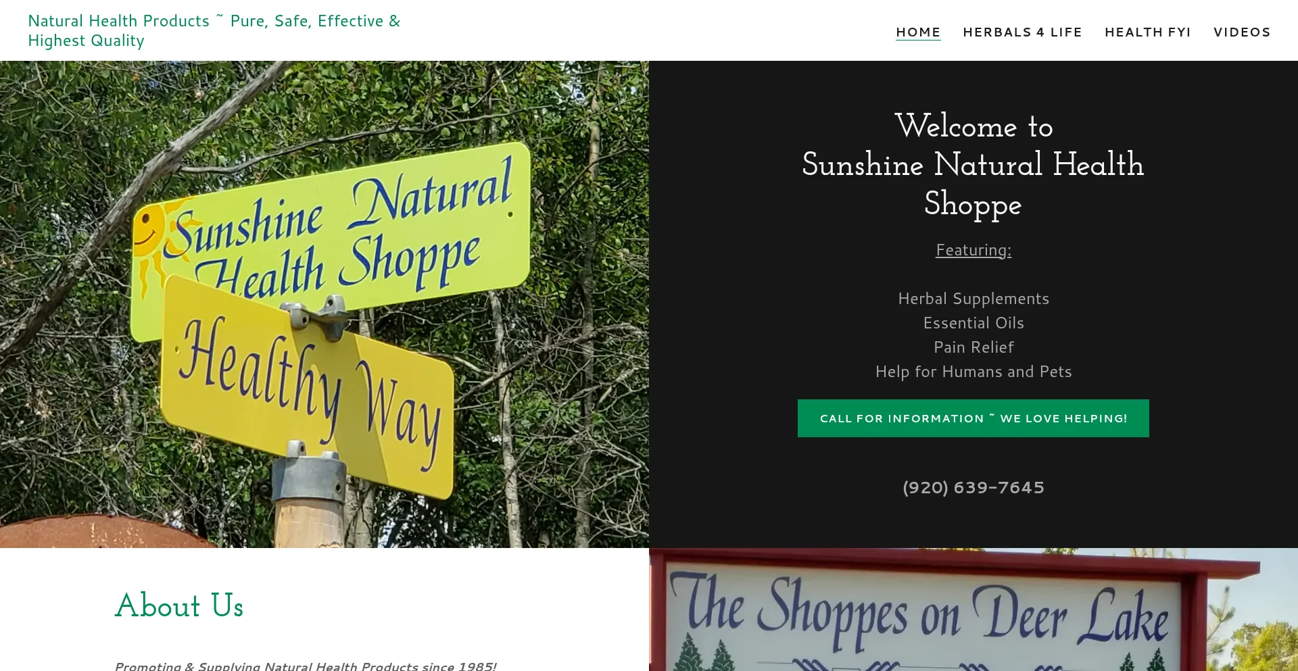Image resolution: width=1298 pixels, height=671 pixels.
Task: Go to Herbals 4 Life page
Action: [x=1022, y=32]
